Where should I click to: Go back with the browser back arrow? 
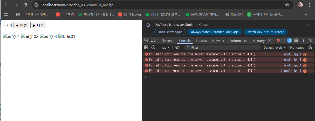(7, 5)
